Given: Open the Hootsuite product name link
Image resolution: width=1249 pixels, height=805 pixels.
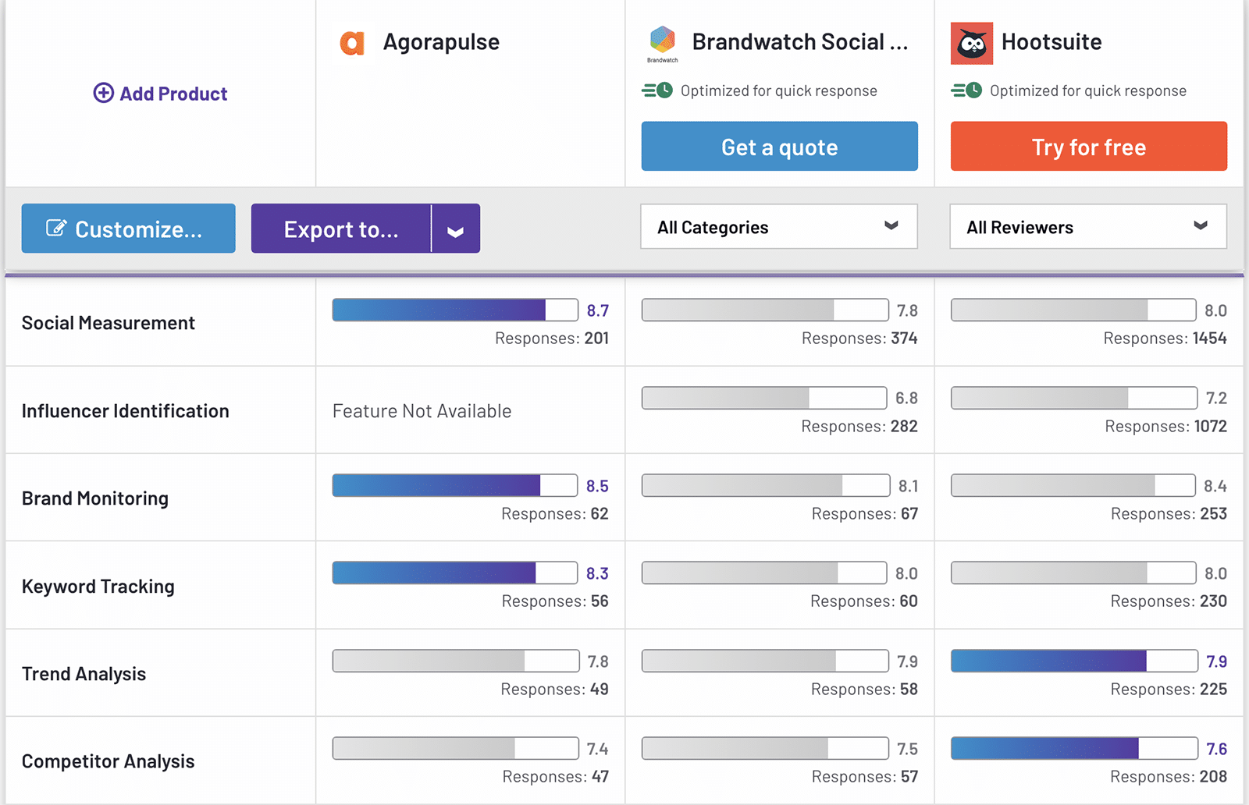Looking at the screenshot, I should [1052, 42].
